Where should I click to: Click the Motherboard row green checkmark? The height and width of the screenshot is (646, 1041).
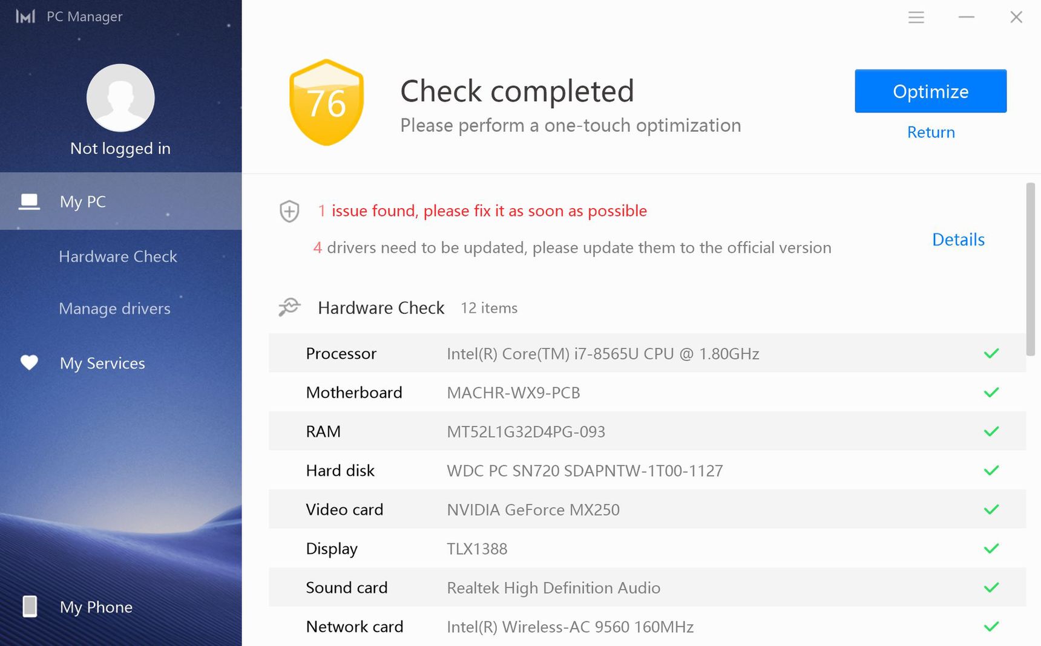[991, 393]
